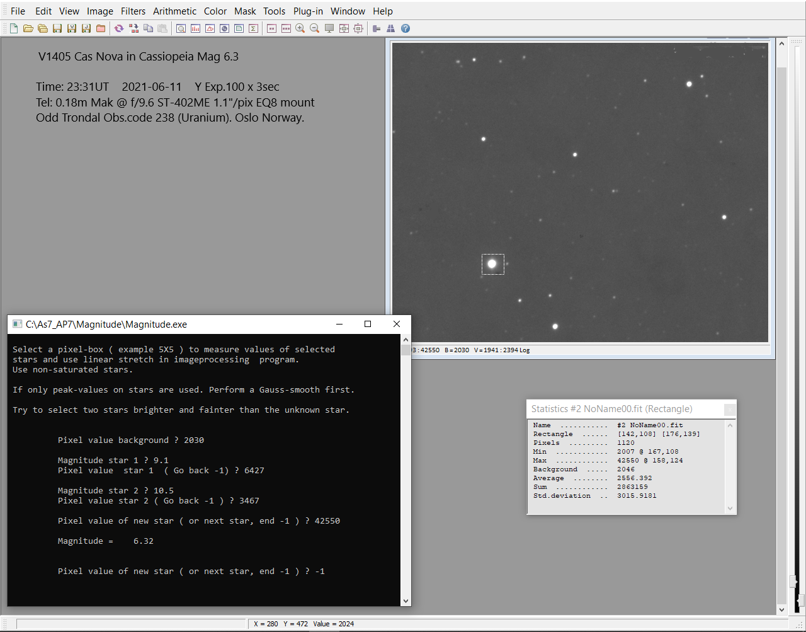Click the main window scrollbar up arrow
The width and height of the screenshot is (806, 632).
click(782, 43)
